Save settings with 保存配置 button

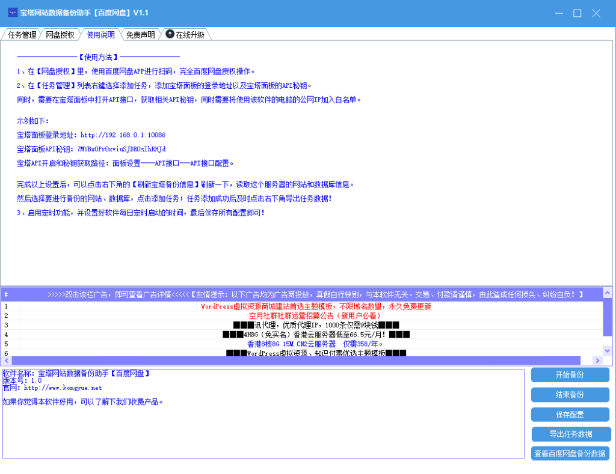[x=570, y=415]
